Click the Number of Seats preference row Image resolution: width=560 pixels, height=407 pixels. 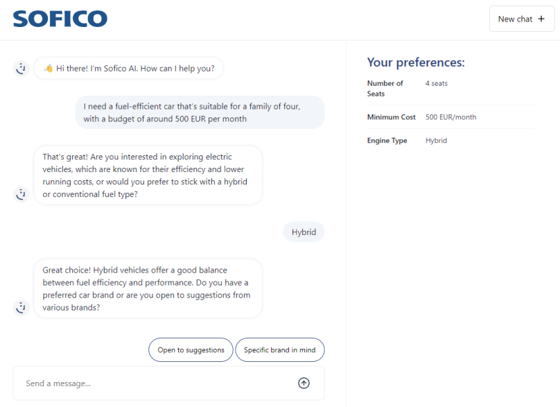coord(450,88)
